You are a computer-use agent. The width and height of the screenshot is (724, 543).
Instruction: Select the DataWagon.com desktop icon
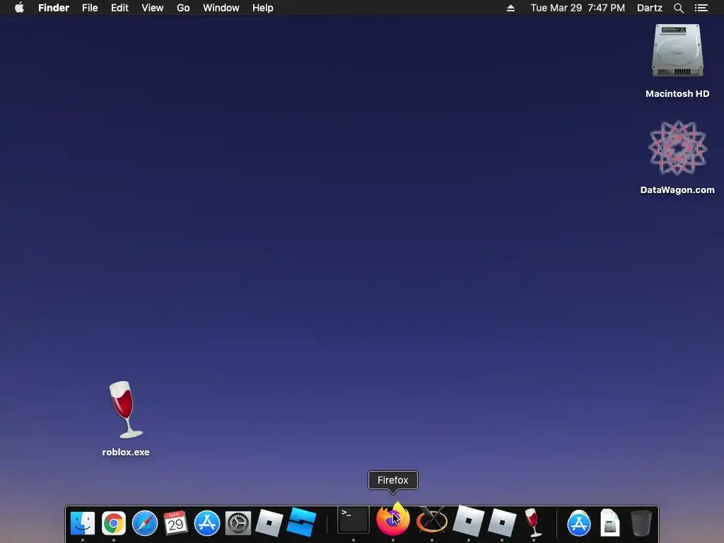(x=677, y=148)
